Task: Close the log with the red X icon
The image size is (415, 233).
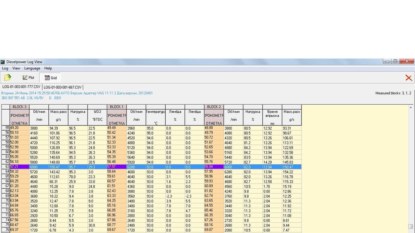Action: (409, 78)
